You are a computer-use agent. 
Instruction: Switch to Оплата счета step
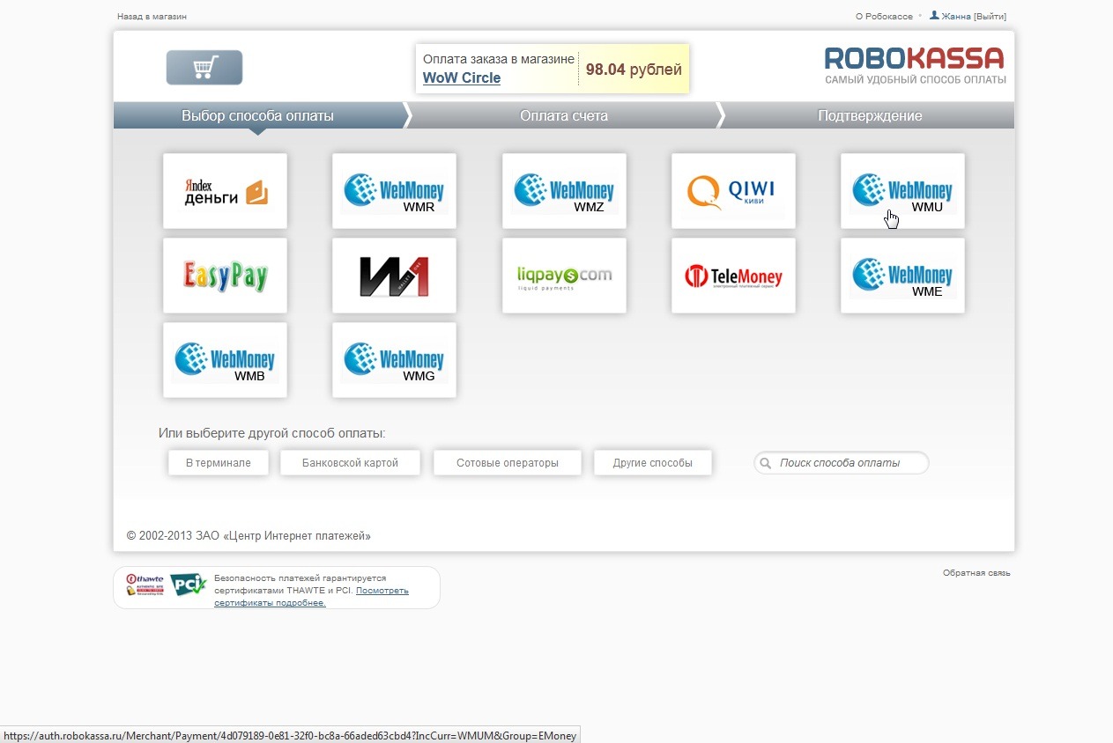[564, 115]
